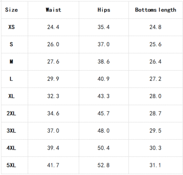183x175 pixels.
Task: Click the XS size row label
Action: (11, 27)
